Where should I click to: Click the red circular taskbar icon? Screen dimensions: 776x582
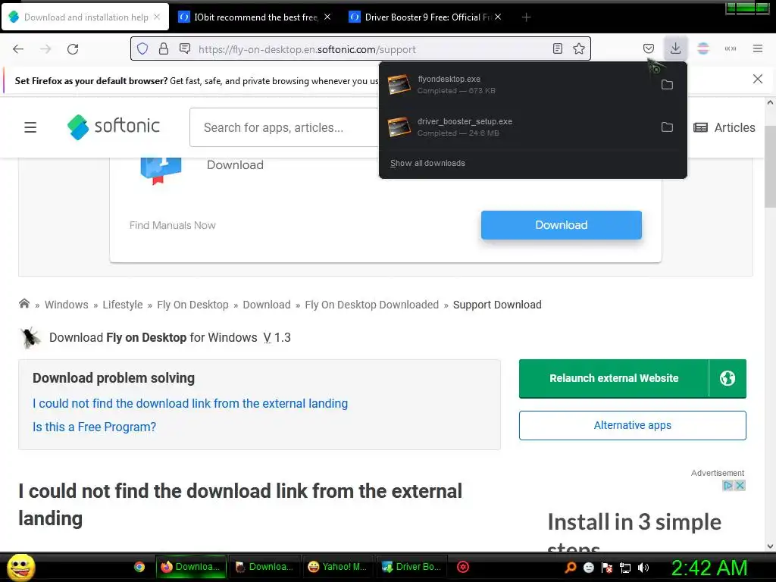[x=463, y=567]
